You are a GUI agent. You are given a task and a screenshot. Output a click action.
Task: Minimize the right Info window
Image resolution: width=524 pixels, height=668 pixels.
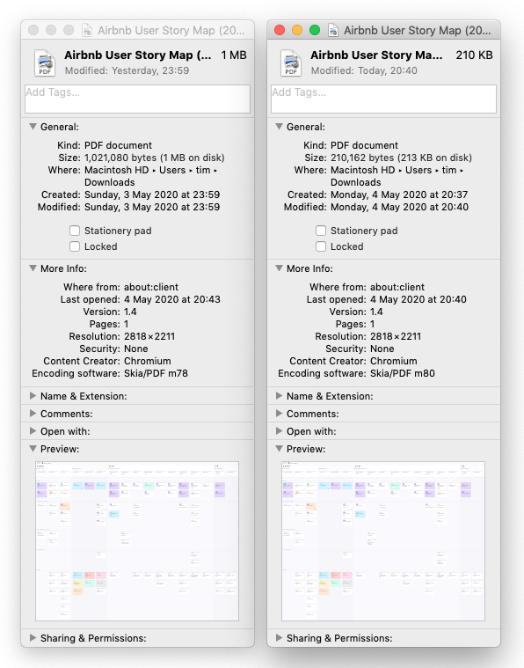(297, 30)
